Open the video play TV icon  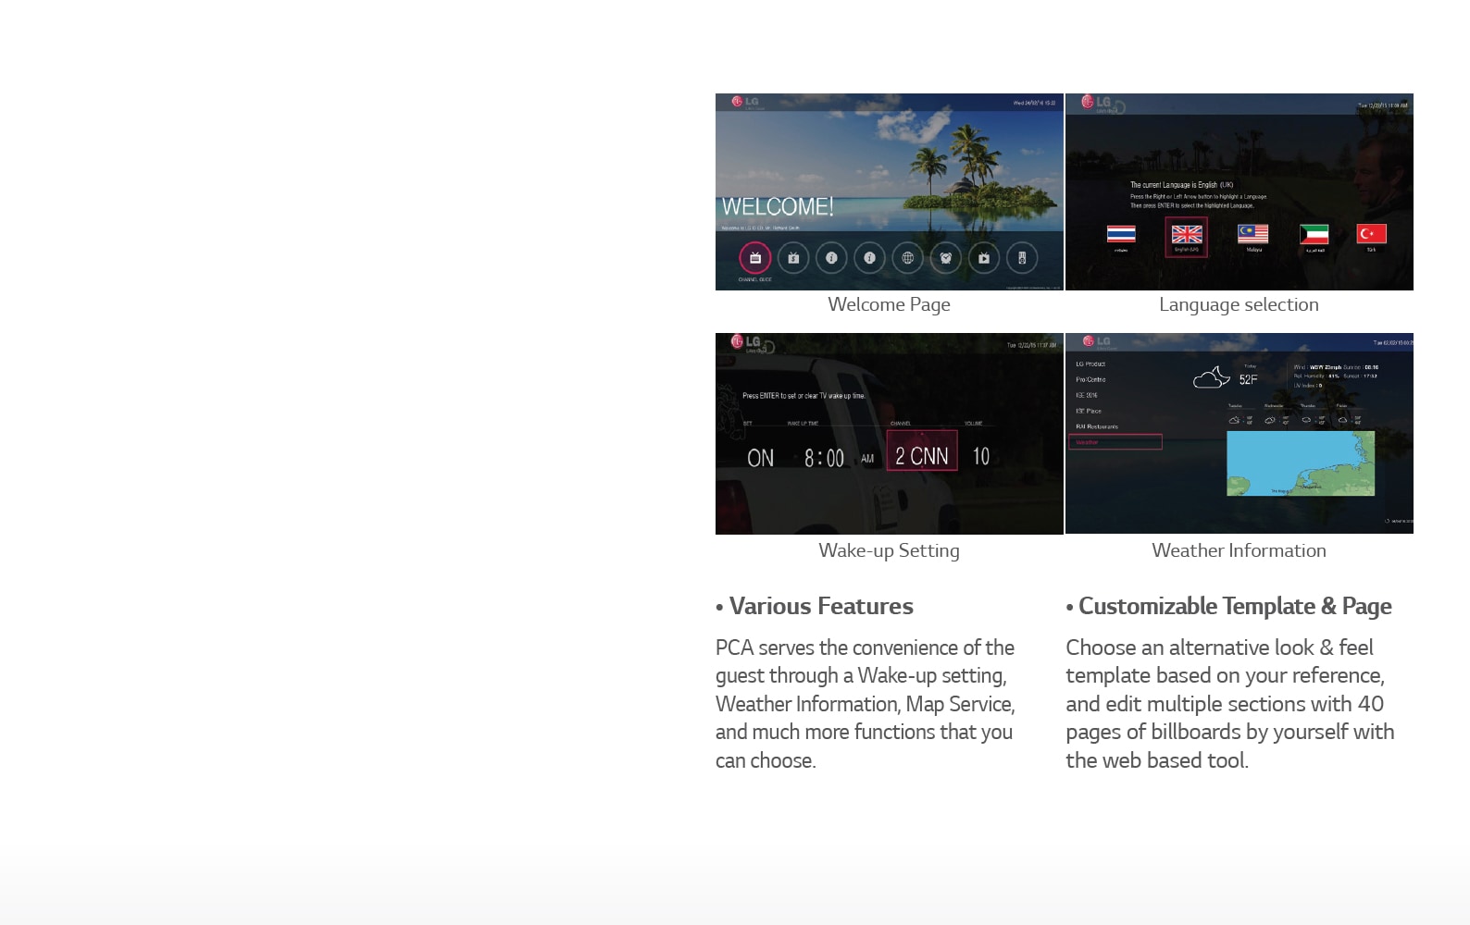984,258
